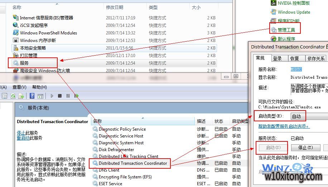328x187 pixels.
Task: Switch to the 依存关系 tab
Action: coord(316,59)
